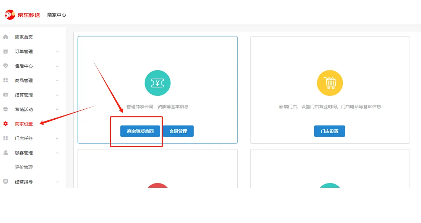Click the 营销活动 marketing icon
This screenshot has width=421, height=223.
click(x=5, y=109)
